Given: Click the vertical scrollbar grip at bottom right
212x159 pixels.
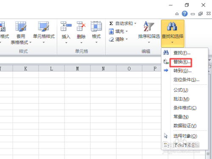Looking at the screenshot, I should [x=208, y=154].
